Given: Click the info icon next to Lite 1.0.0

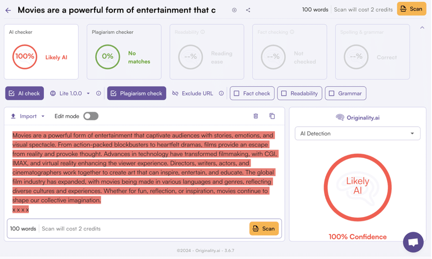Looking at the screenshot, I should pyautogui.click(x=98, y=93).
